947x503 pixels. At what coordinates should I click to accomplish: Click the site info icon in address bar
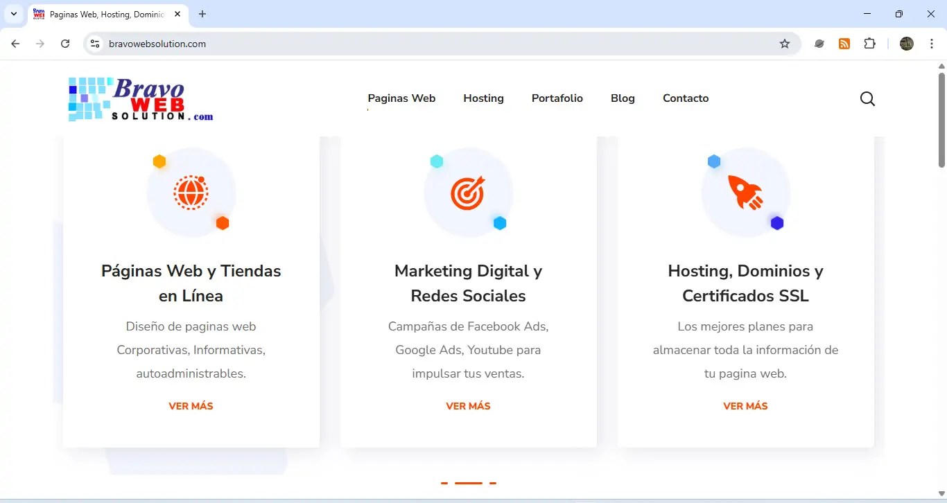(x=94, y=43)
